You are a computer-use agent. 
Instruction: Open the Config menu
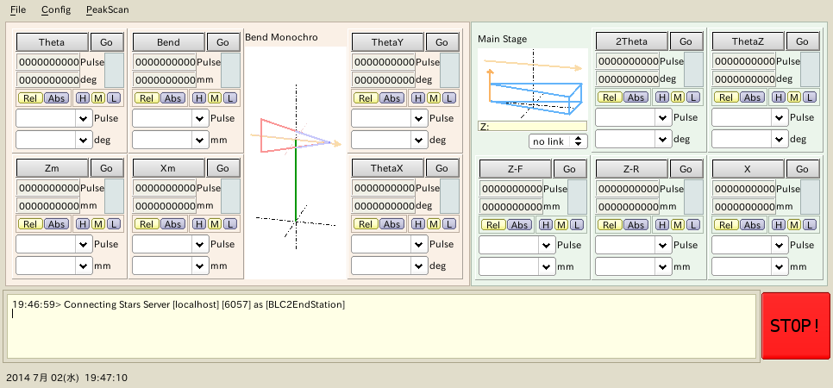coord(56,10)
